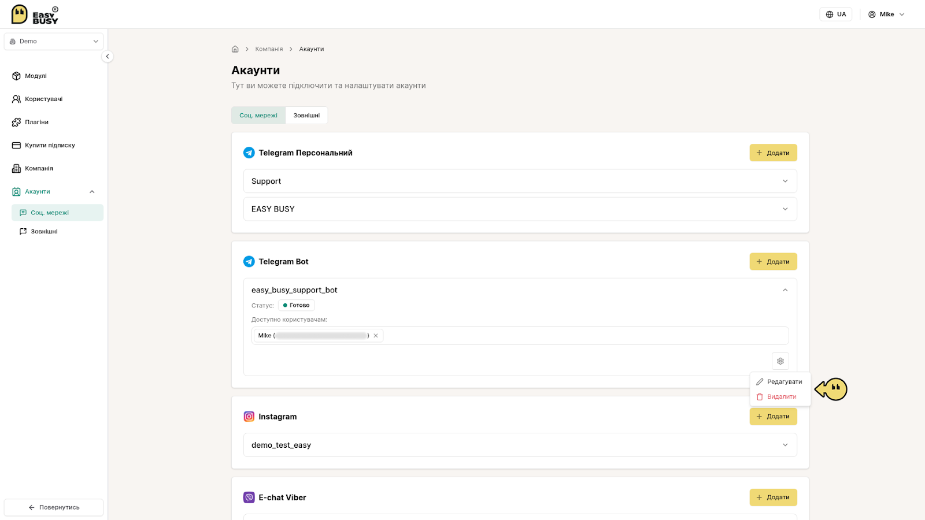Select Соц. мережі in sidebar submenu
The image size is (925, 520).
point(57,213)
